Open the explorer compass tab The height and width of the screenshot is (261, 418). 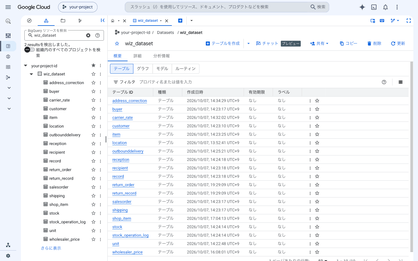(29, 21)
